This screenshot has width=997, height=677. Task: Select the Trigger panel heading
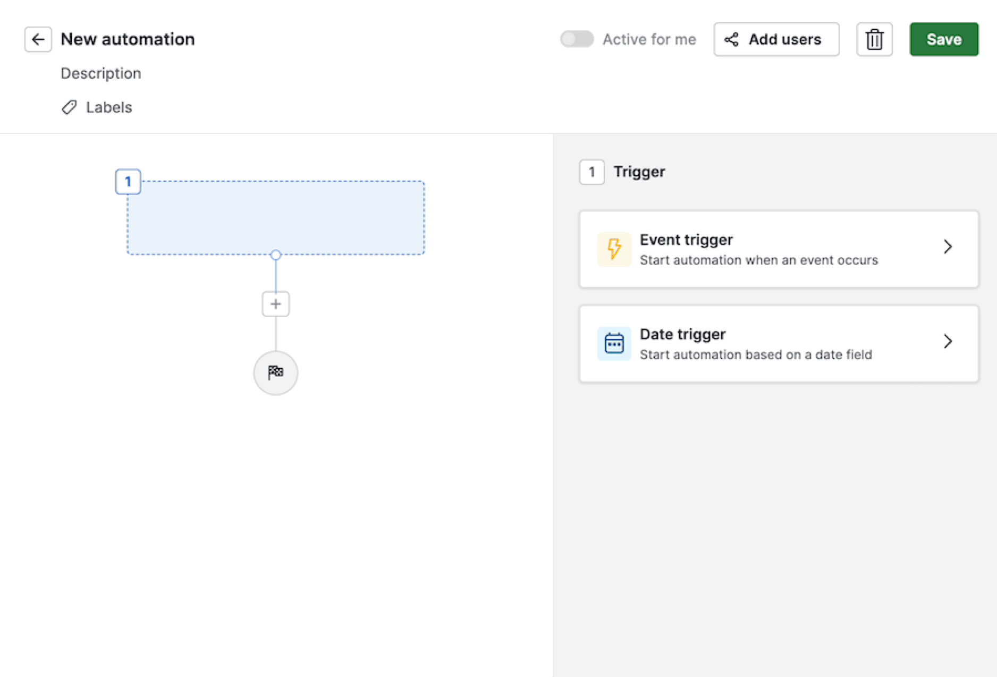click(639, 171)
